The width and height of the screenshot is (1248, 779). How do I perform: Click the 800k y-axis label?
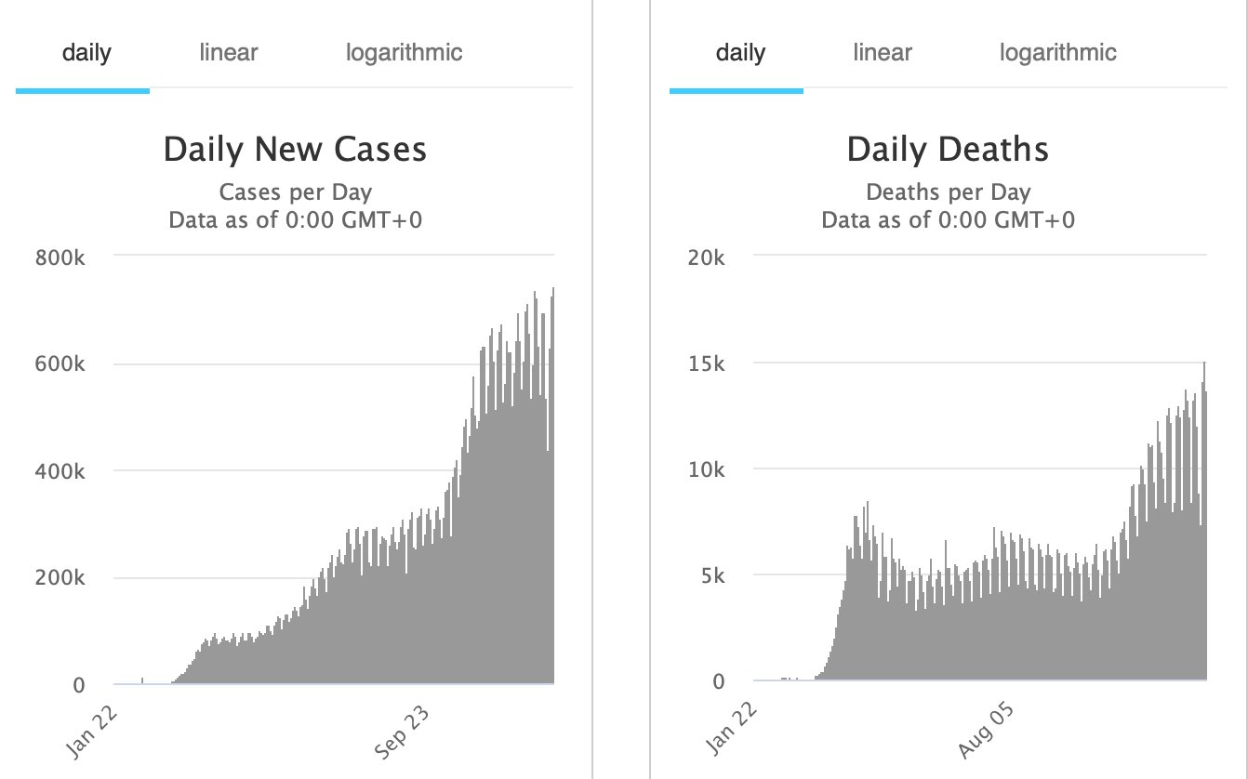click(60, 256)
